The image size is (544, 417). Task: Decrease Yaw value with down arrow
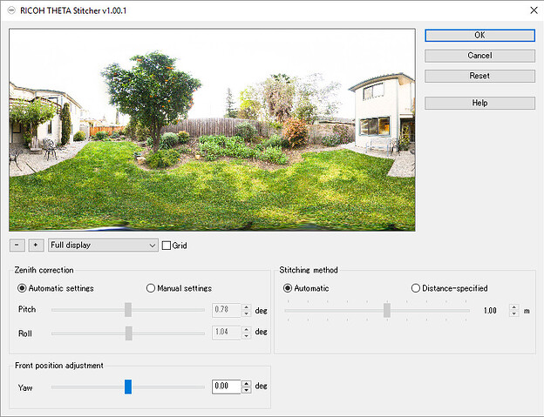(x=247, y=389)
